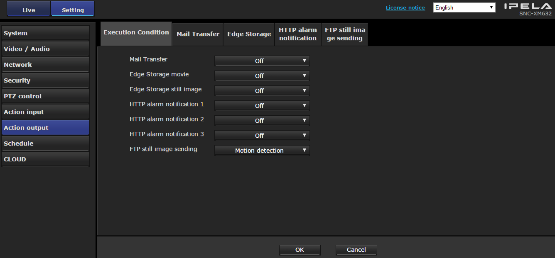Expand the Edge Storage movie dropdown

click(x=262, y=76)
